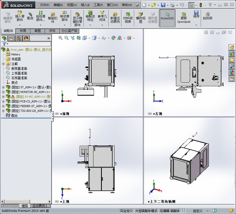Click Show Hidden Components icon
Screen dimensions: 236x214
pos(77,19)
